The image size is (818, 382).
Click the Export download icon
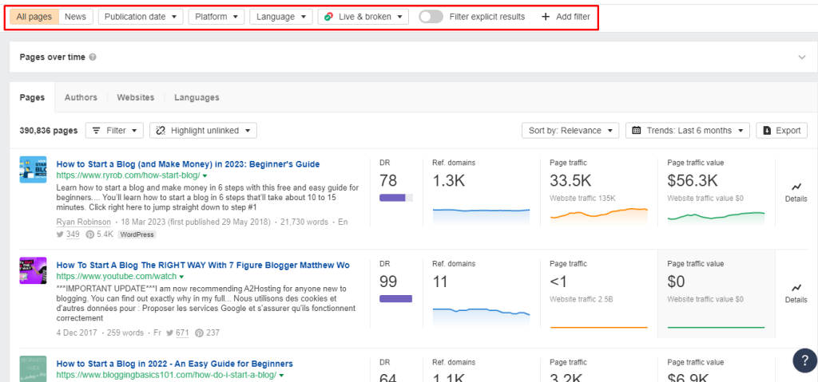tap(767, 130)
